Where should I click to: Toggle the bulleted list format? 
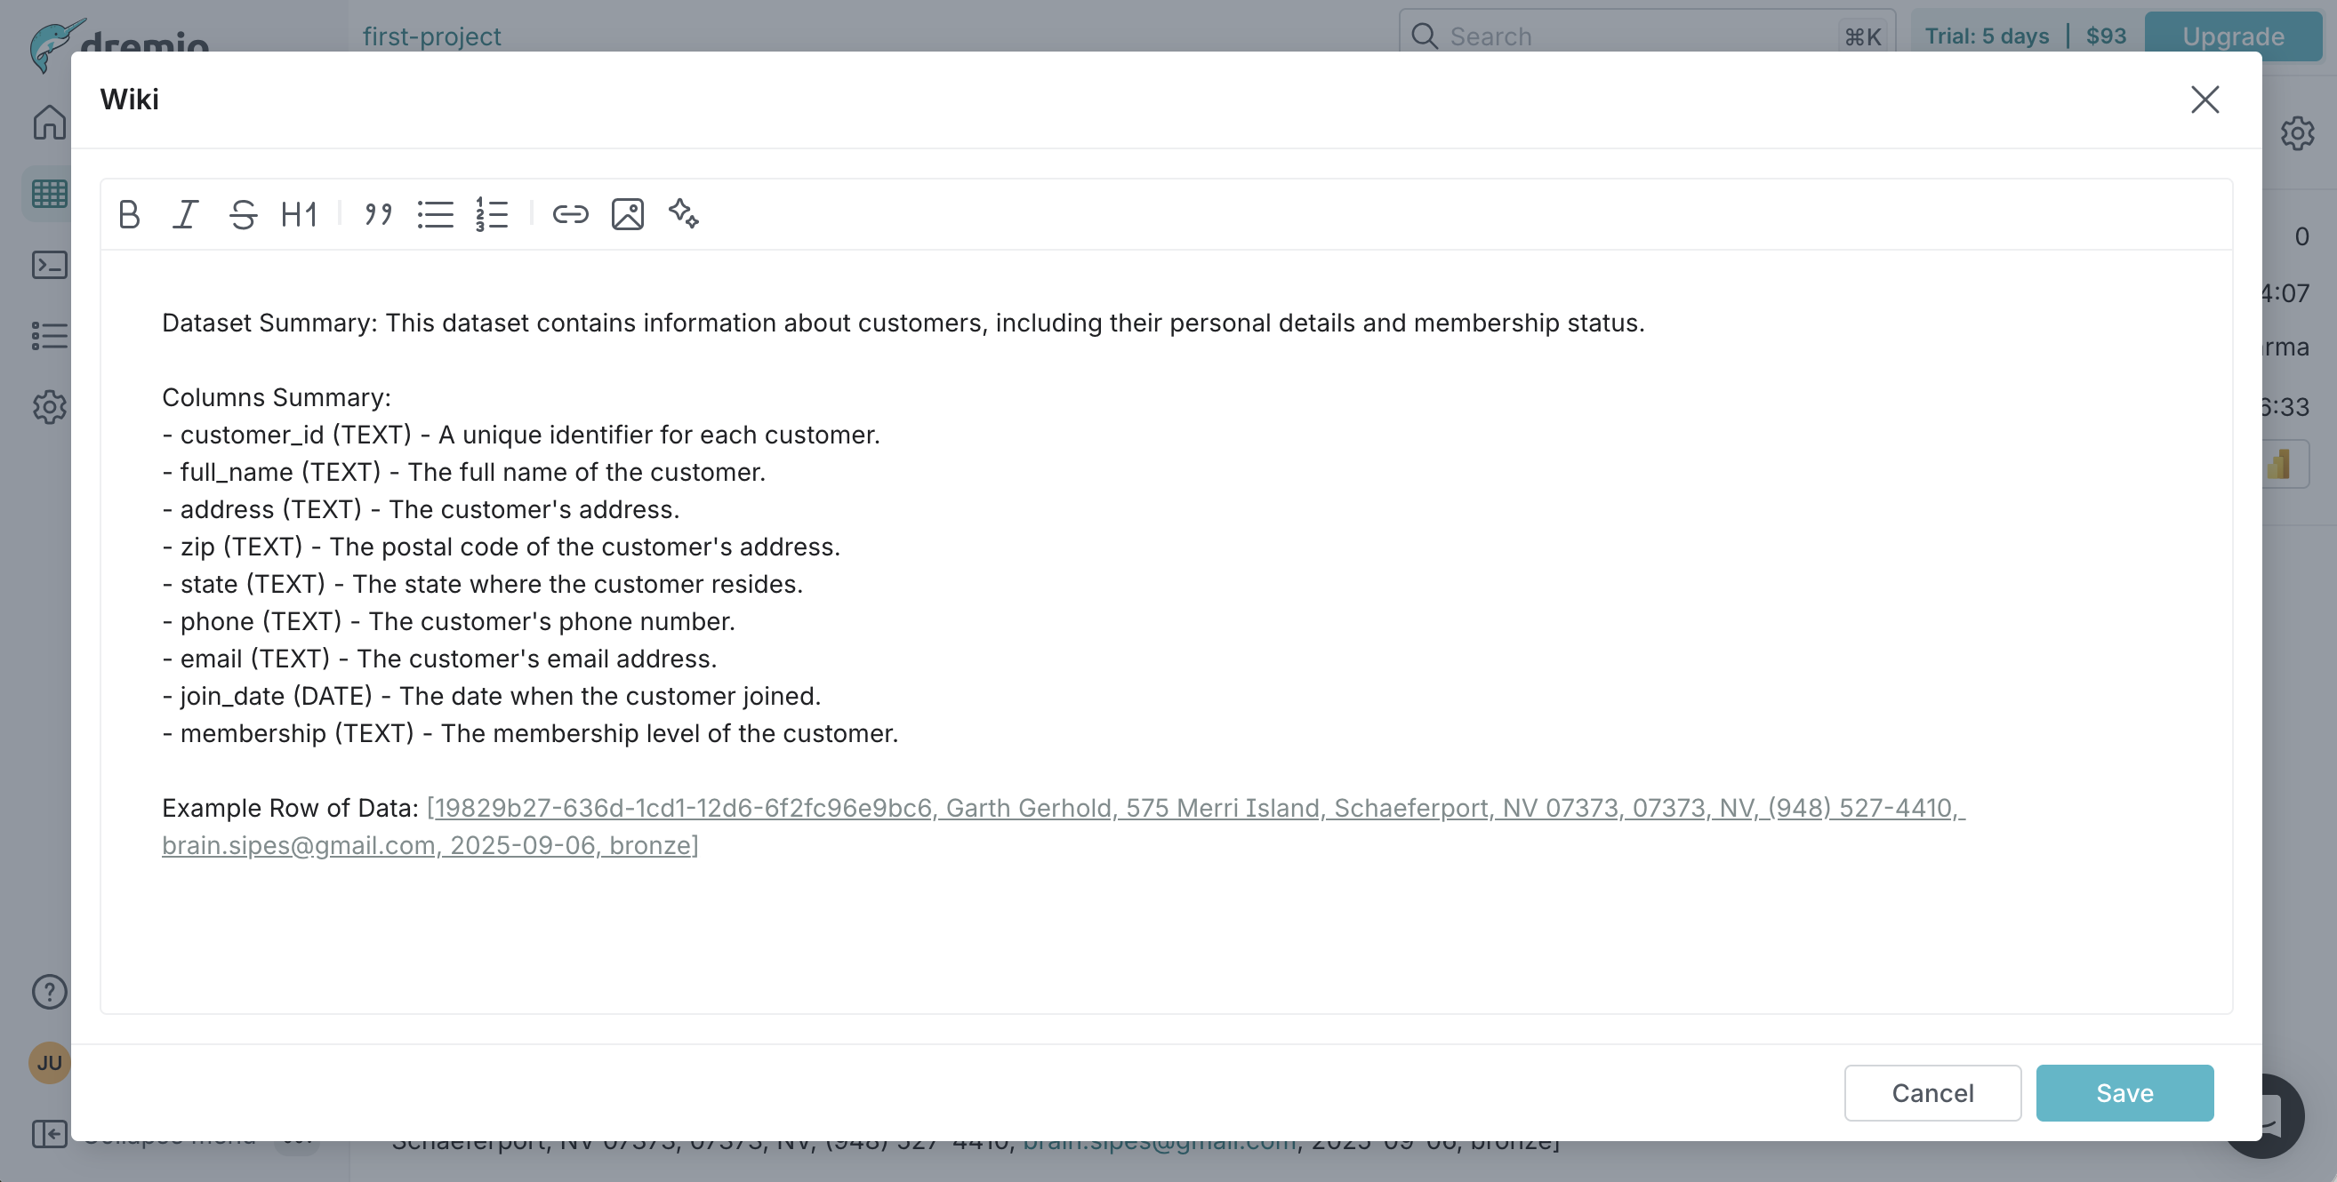436,214
